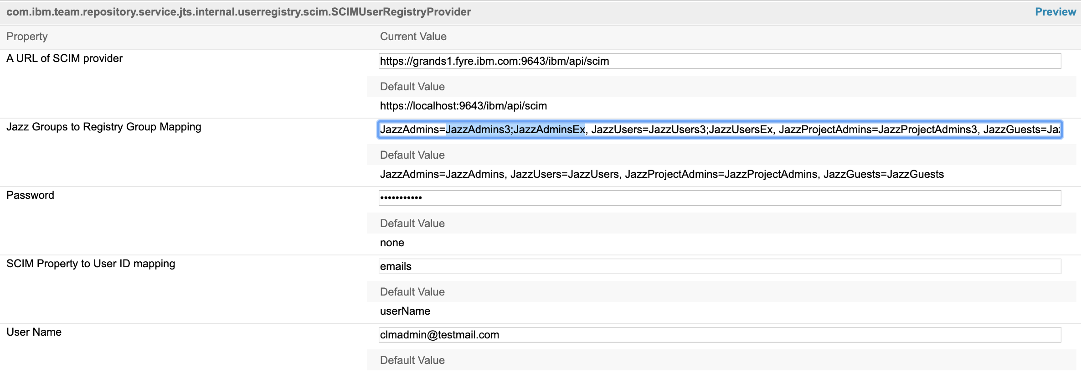The height and width of the screenshot is (374, 1081).
Task: Click Default Value header under User Name
Action: pyautogui.click(x=412, y=360)
